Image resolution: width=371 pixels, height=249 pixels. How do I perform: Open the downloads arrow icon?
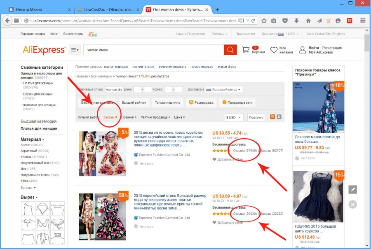click(296, 21)
